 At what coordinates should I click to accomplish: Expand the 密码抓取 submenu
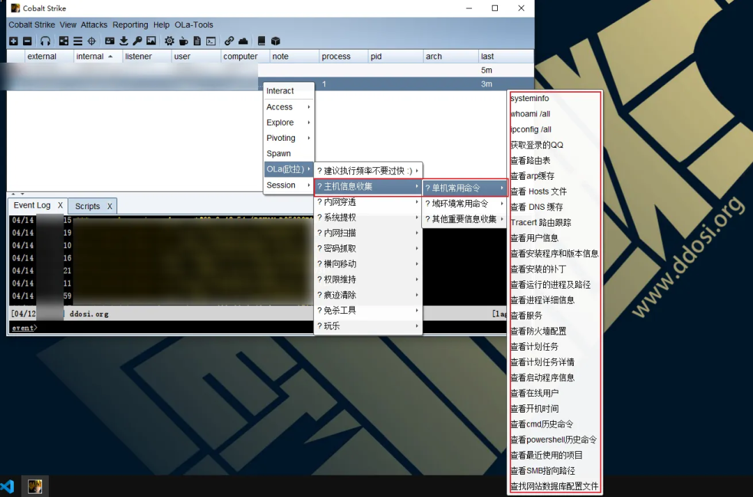(x=368, y=248)
